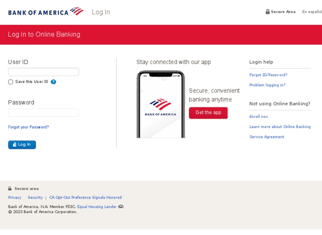Open Forgot ID/Password help link

pos(268,75)
